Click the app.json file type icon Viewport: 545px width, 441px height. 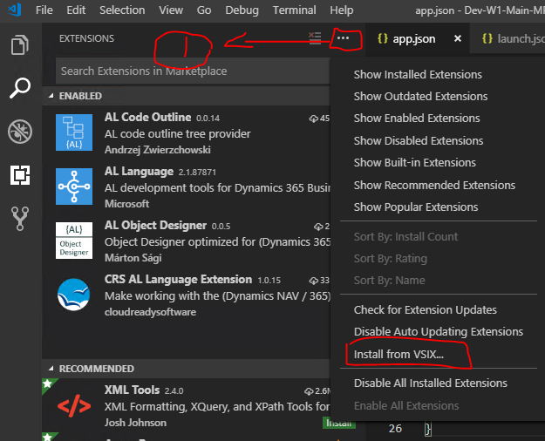pos(382,38)
